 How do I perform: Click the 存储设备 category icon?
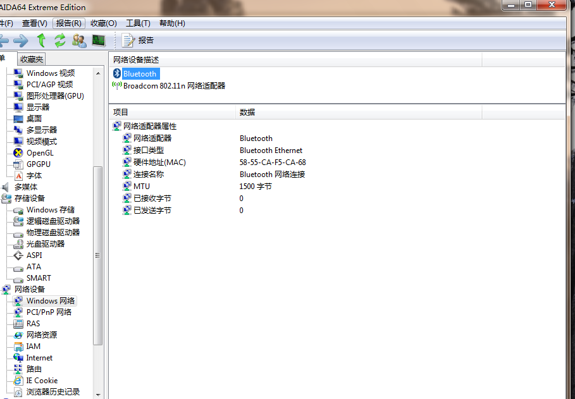(6, 199)
